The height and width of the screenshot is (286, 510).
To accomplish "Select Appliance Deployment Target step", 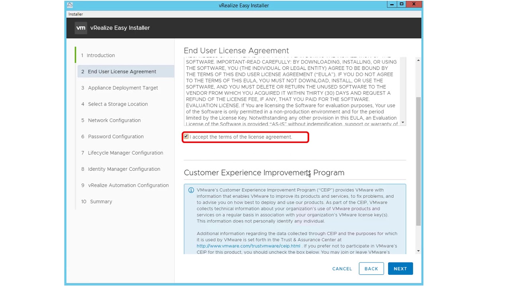I will [123, 88].
